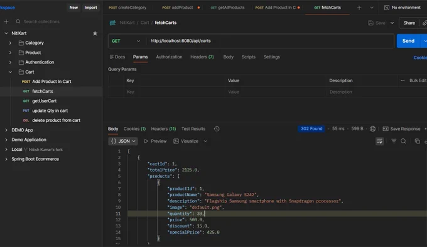Screen dimensions: 427x247
Task: Open the dropdown arrow next to Visualize
Action: click(205, 141)
